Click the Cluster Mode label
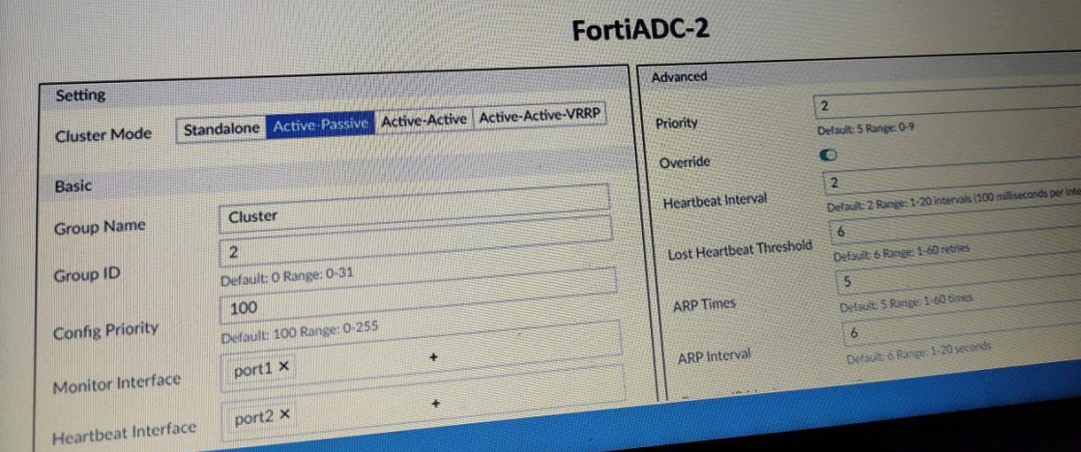This screenshot has height=452, width=1081. click(x=102, y=134)
